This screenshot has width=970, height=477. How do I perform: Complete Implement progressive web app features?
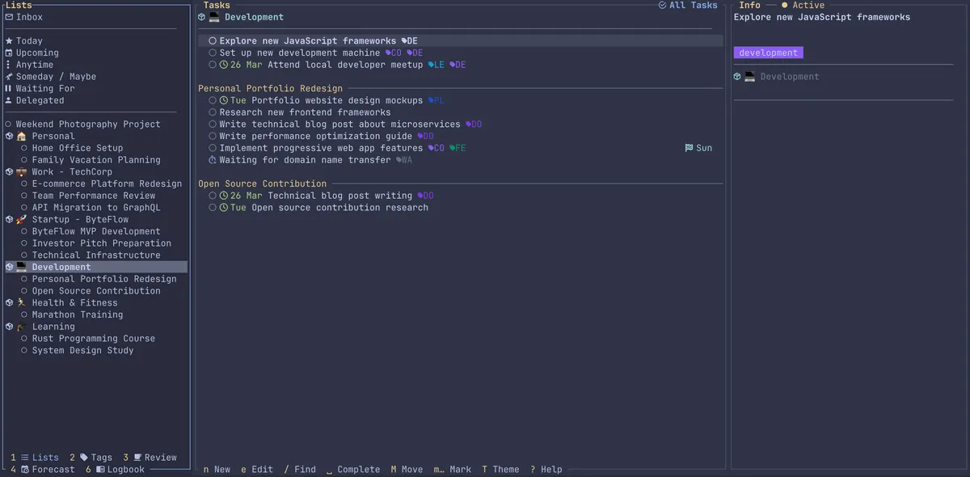click(213, 148)
